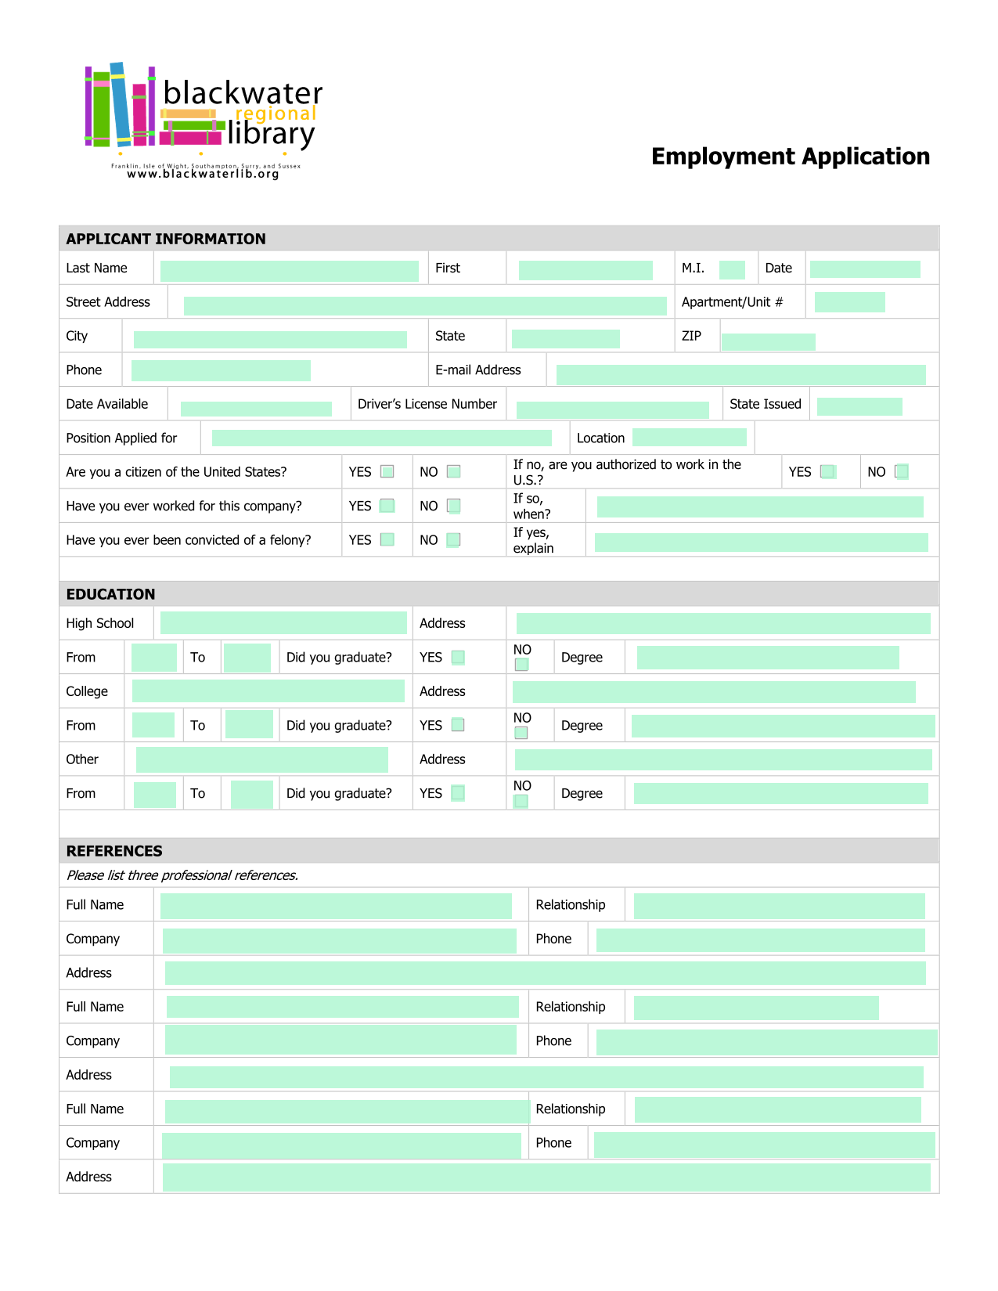Click third reference Company field

341,1145
